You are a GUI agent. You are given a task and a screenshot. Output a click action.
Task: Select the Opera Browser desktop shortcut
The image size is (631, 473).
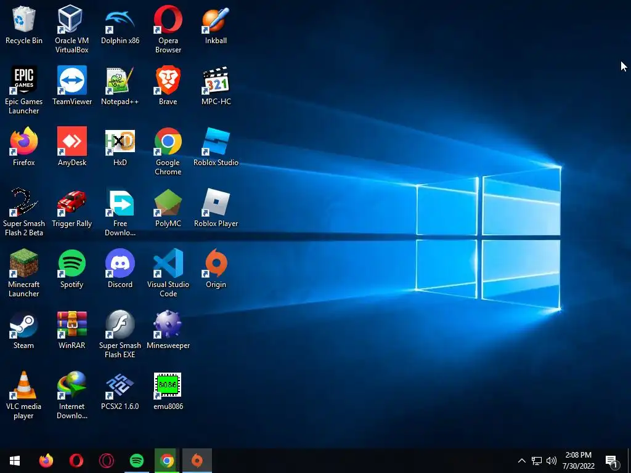point(168,30)
